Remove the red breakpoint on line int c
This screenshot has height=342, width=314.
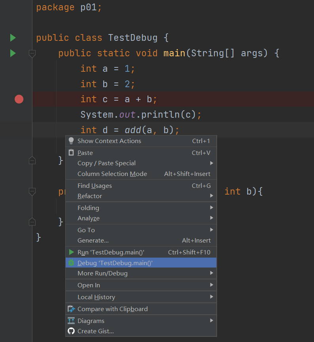19,99
